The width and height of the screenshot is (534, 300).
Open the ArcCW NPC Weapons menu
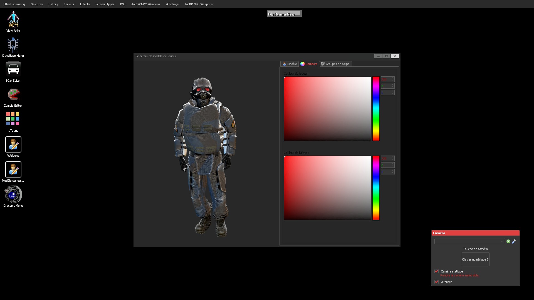(x=145, y=4)
